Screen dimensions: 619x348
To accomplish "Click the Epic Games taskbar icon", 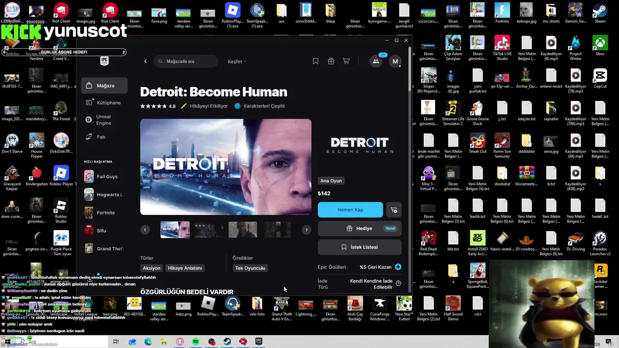I will pyautogui.click(x=259, y=342).
